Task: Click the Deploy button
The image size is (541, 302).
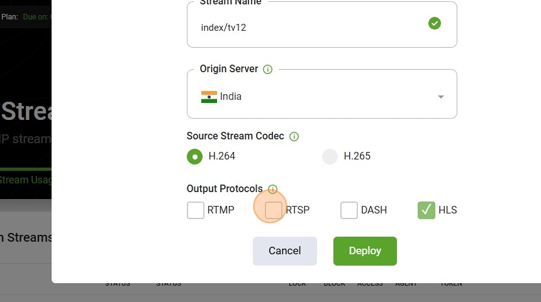Action: (x=365, y=251)
